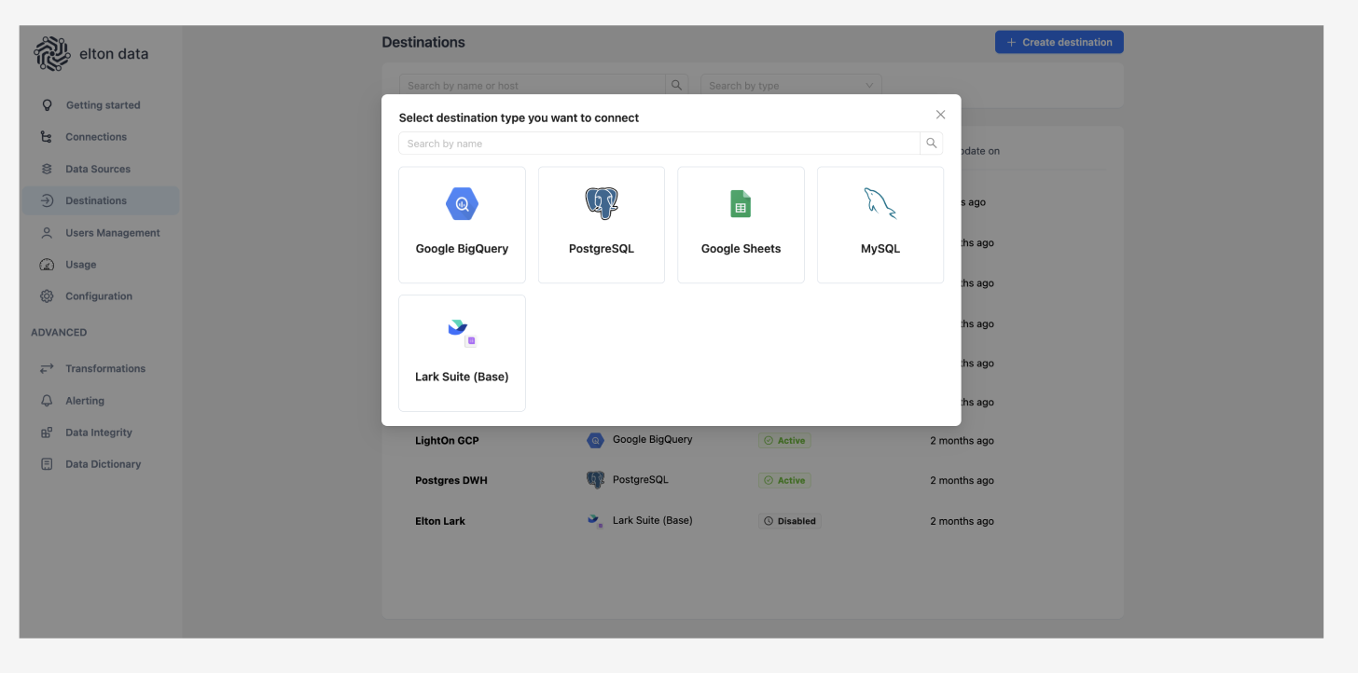1358x673 pixels.
Task: Choose the MySQL destination card label
Action: pos(880,249)
